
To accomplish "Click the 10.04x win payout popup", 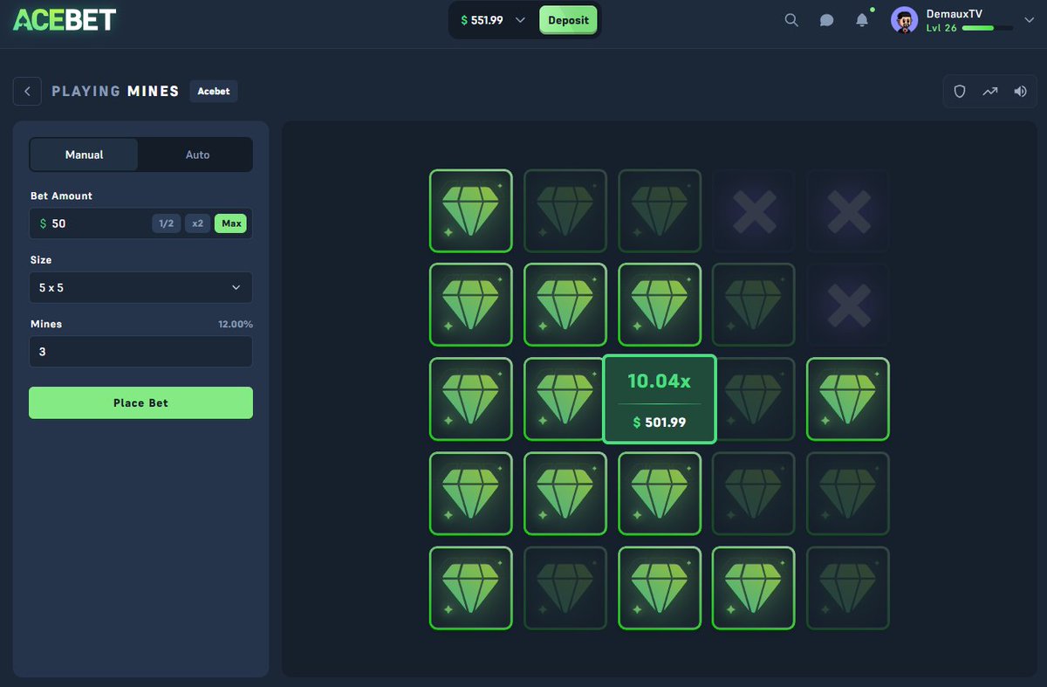I will (x=660, y=399).
